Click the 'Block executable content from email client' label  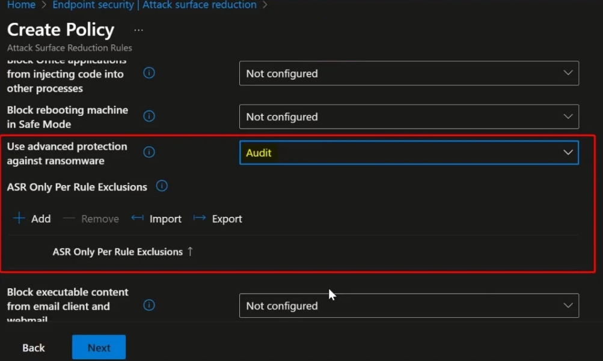(67, 305)
